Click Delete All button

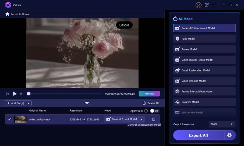point(150,103)
